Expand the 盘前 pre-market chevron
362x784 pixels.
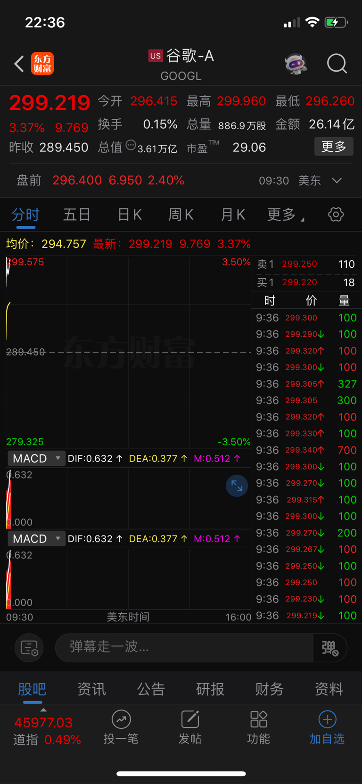click(337, 180)
